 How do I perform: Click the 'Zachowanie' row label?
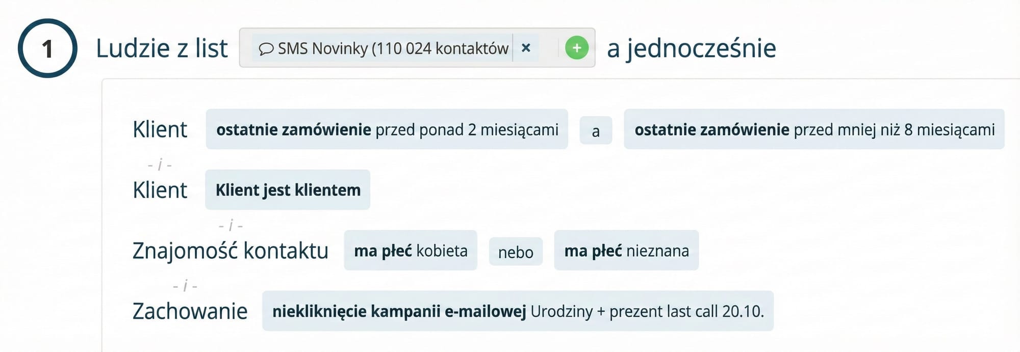[189, 311]
